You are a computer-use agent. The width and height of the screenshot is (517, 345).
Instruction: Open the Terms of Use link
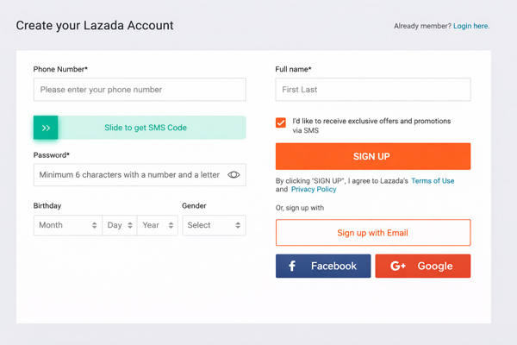coord(433,181)
